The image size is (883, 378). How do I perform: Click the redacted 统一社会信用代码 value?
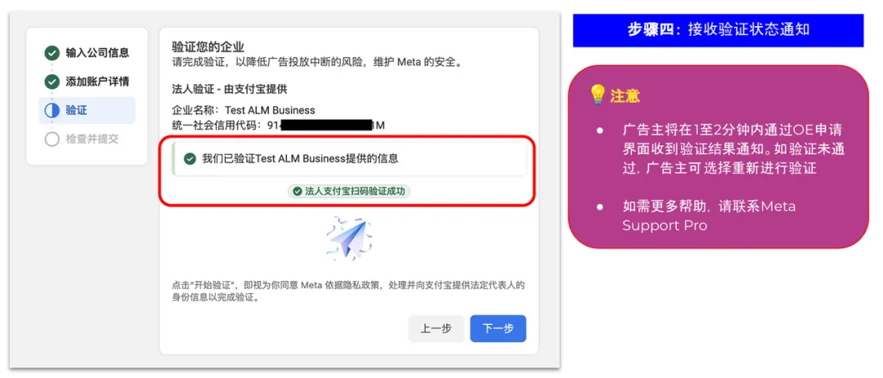(x=326, y=126)
